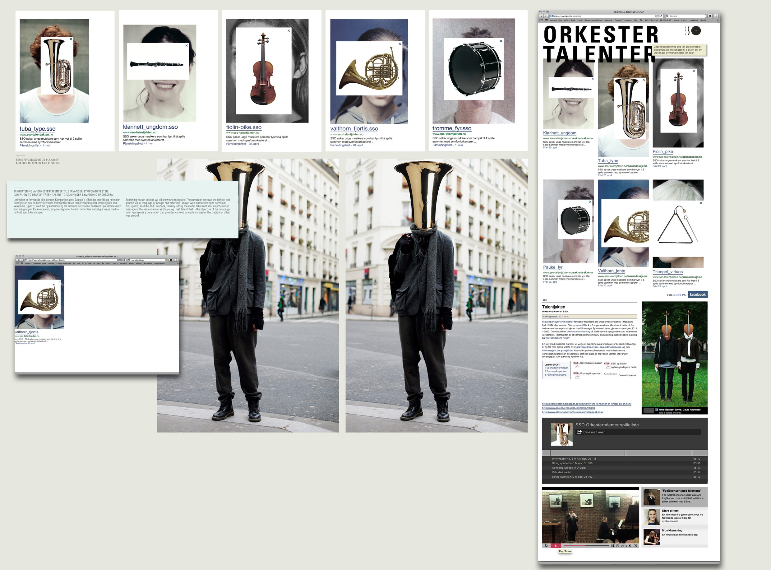Screen dimensions: 771x570
Task: Click the home page window address bar
Action: click(607, 16)
